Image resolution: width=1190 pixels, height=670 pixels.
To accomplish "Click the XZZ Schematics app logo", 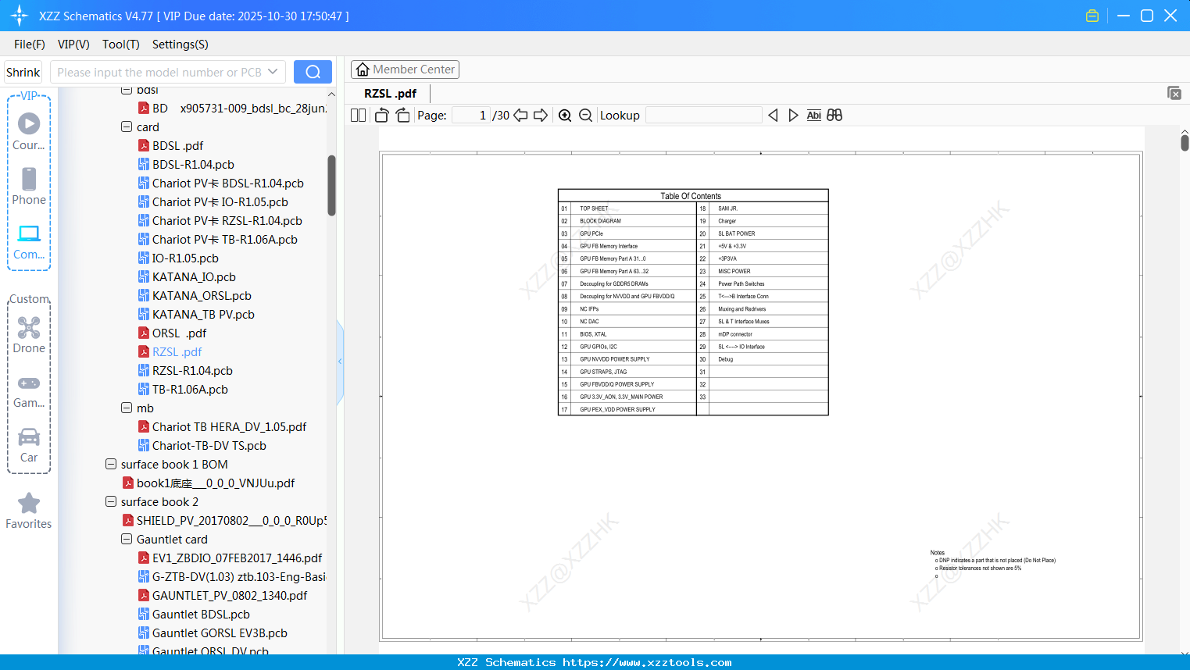I will (20, 16).
